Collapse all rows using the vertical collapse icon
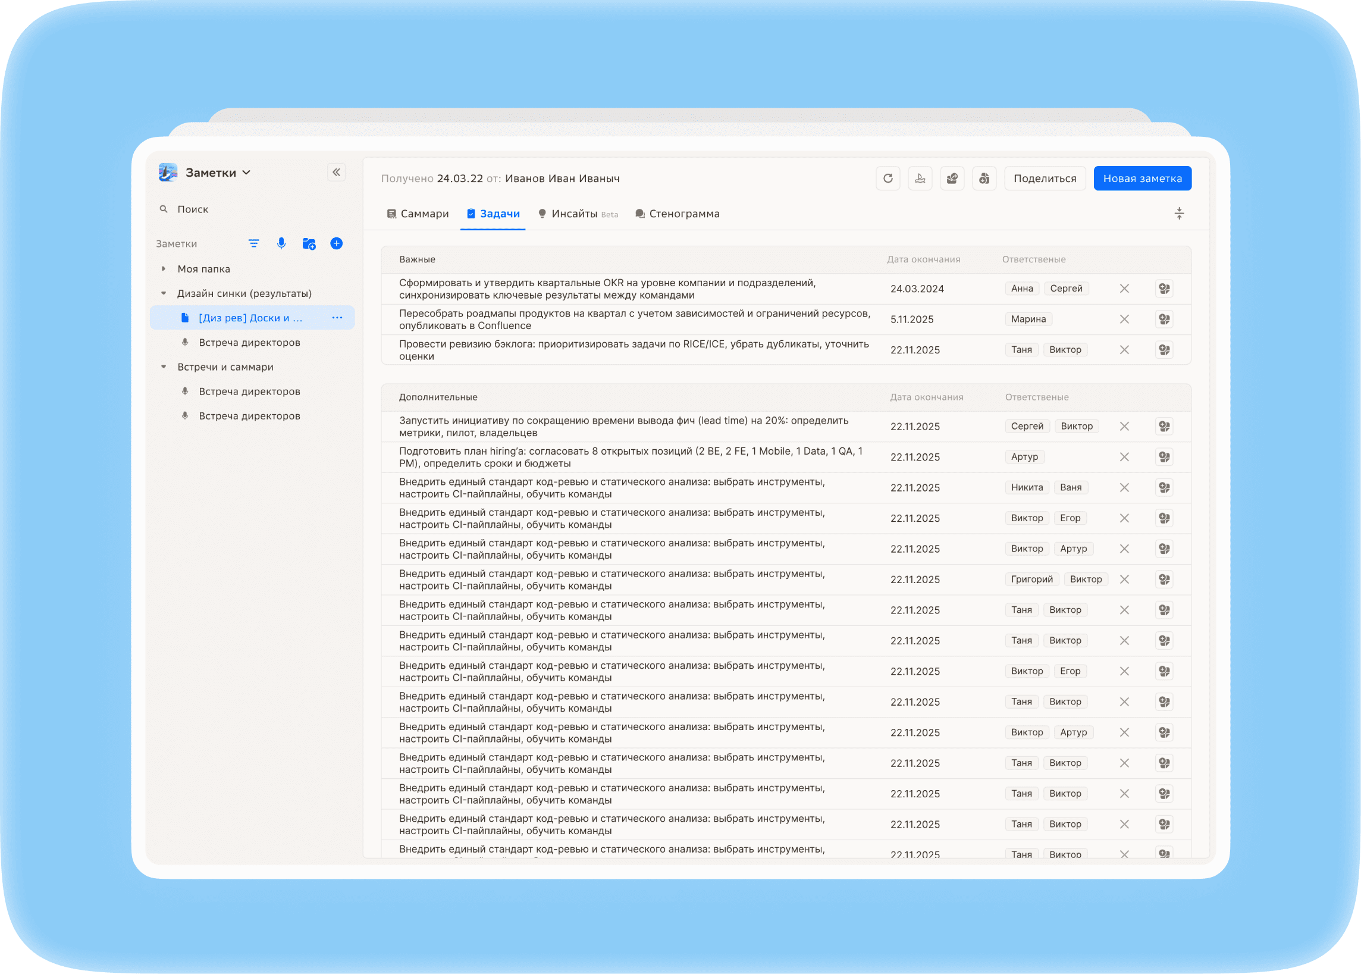Image resolution: width=1361 pixels, height=974 pixels. 1179,214
